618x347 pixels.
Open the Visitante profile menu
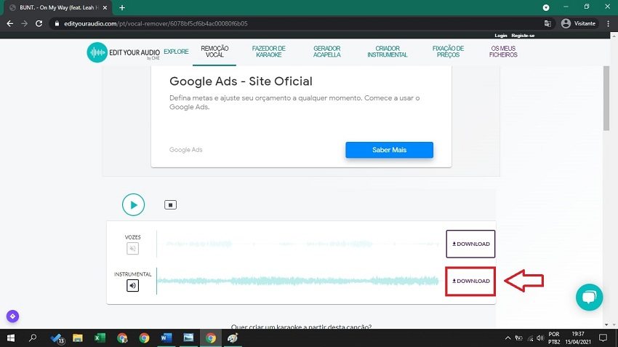coord(578,23)
